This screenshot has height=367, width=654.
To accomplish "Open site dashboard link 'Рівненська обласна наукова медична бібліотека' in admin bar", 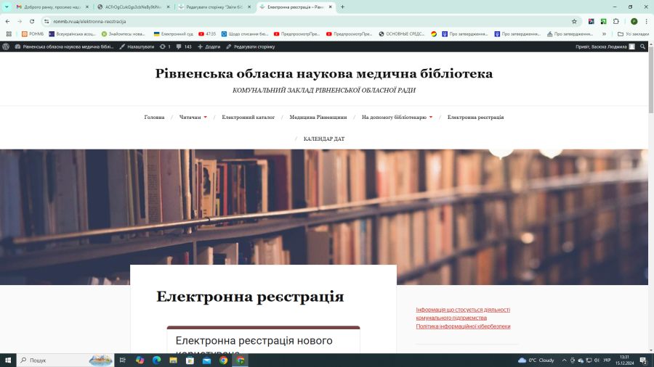I will point(64,46).
